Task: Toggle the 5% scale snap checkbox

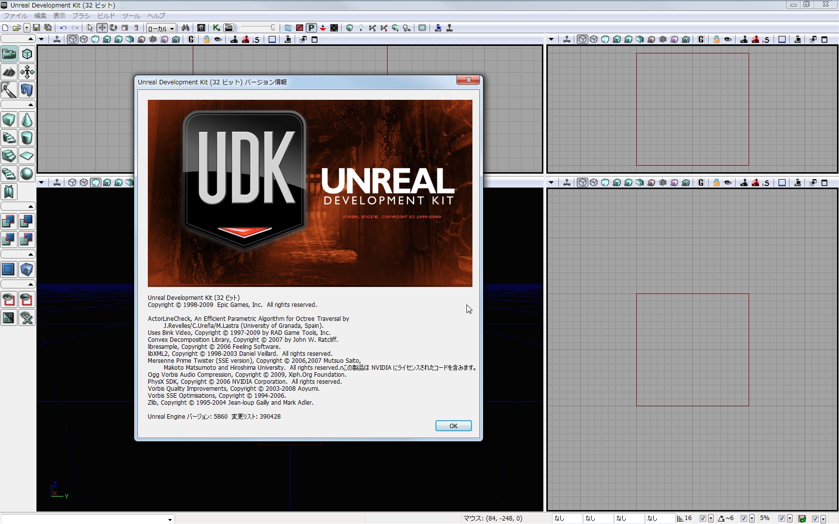Action: click(x=782, y=519)
